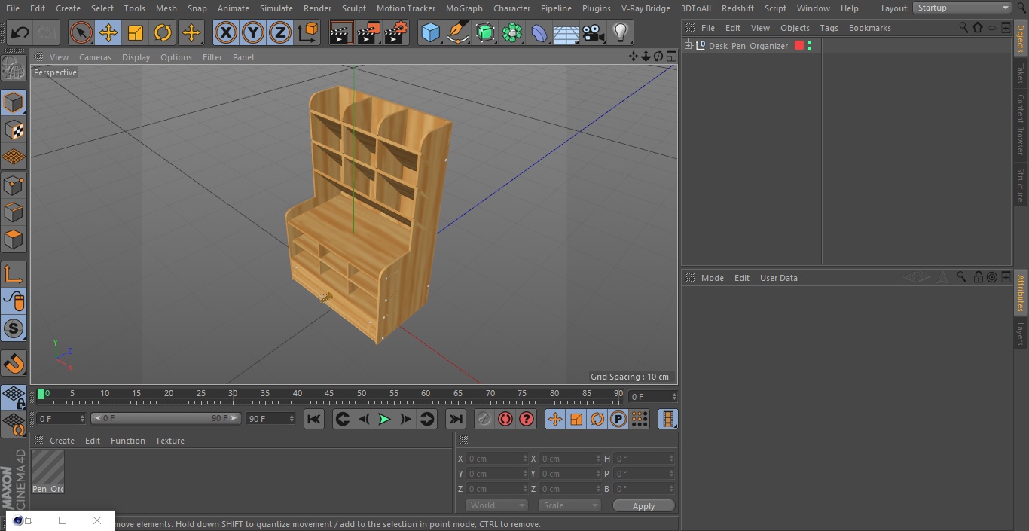Open the Scale mode dropdown
Screen dimensions: 1029x531
tap(569, 505)
